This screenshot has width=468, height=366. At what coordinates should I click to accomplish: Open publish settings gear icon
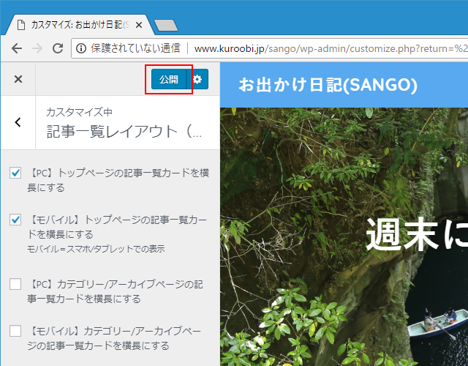pyautogui.click(x=197, y=79)
